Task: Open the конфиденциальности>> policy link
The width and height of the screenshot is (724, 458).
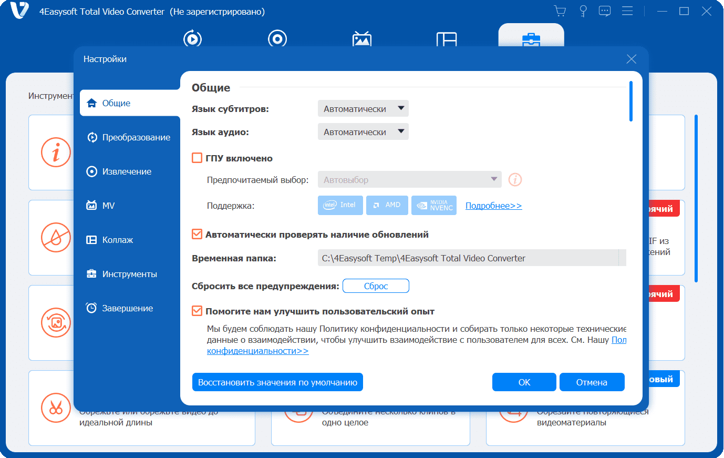Action: tap(257, 351)
